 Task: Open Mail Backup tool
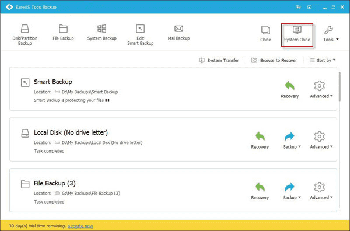pyautogui.click(x=178, y=33)
